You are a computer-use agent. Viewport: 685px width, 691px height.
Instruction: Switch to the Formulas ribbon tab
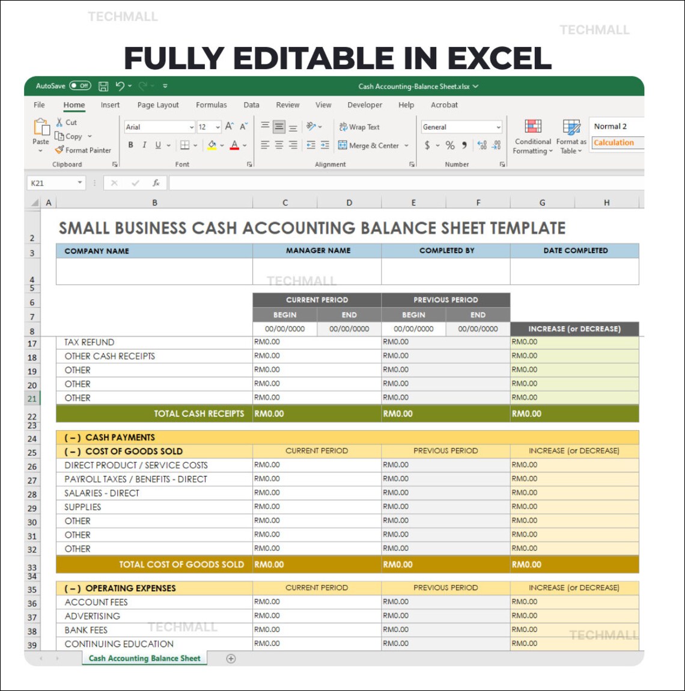(x=212, y=105)
